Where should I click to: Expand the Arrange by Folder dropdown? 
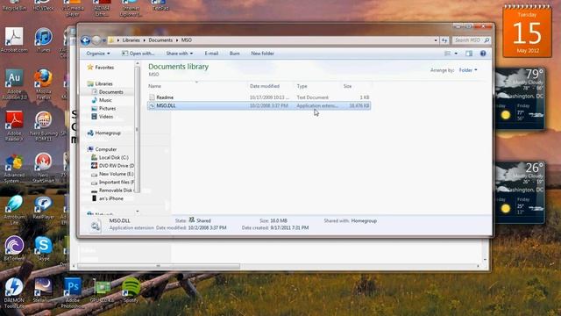point(468,70)
